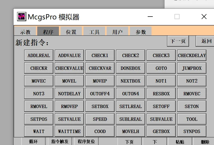Viewport: 214px width, 145px height.
Task: Click the 返回 button
Action: pyautogui.click(x=205, y=41)
